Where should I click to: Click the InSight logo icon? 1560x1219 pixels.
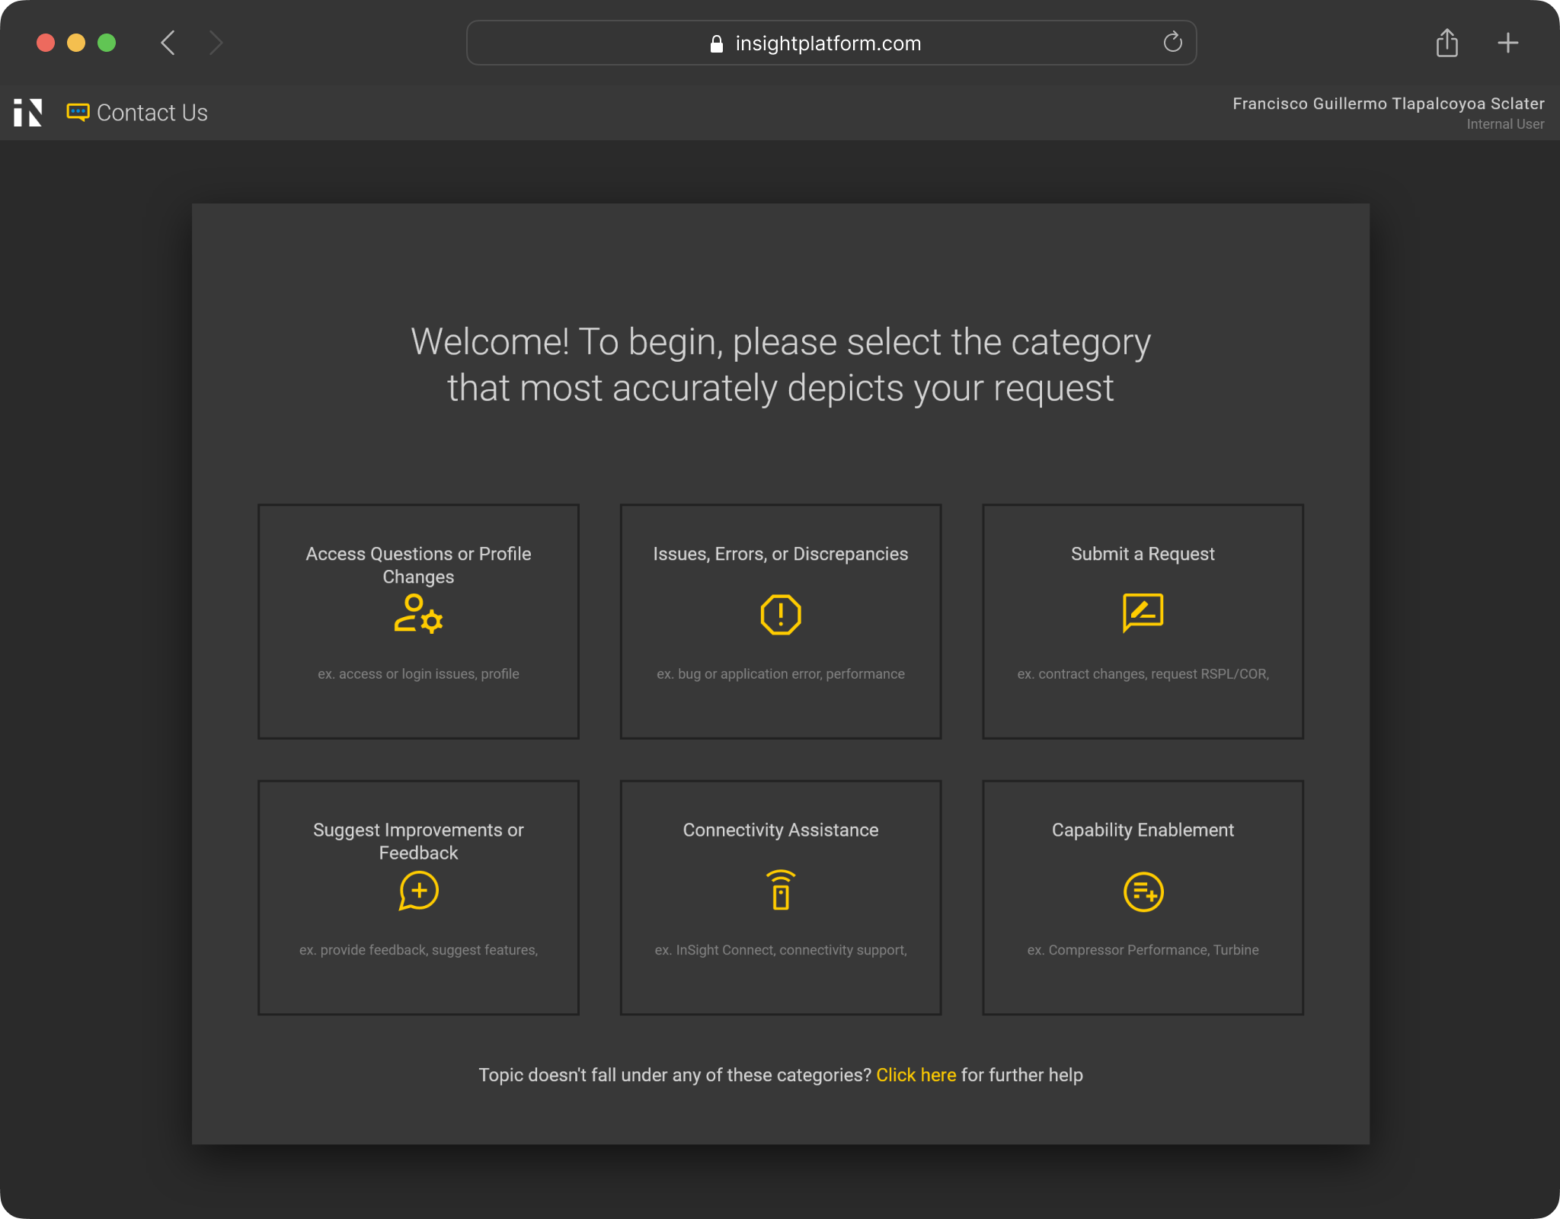pos(28,113)
